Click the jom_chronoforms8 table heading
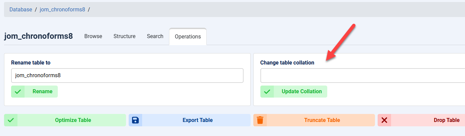 point(38,36)
